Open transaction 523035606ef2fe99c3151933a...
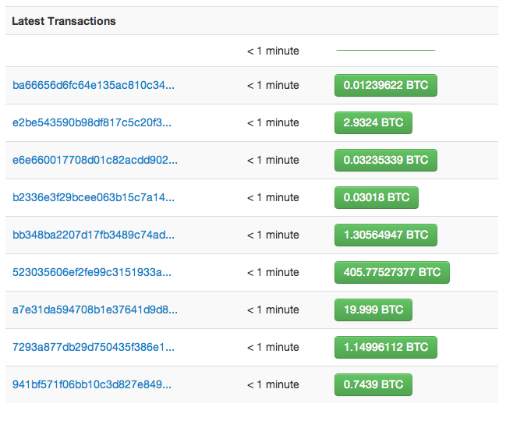 point(92,272)
